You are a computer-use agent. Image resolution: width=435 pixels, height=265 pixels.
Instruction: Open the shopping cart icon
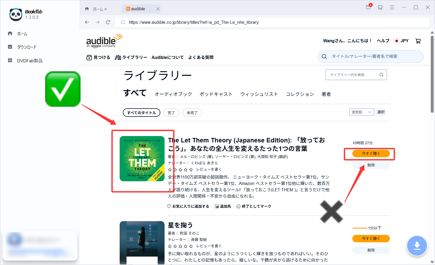(418, 41)
